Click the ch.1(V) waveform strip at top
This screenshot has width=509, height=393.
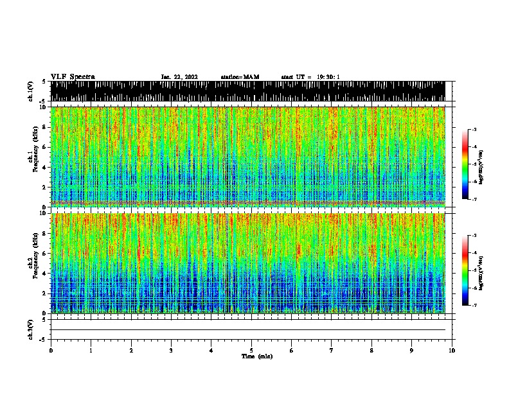click(247, 91)
